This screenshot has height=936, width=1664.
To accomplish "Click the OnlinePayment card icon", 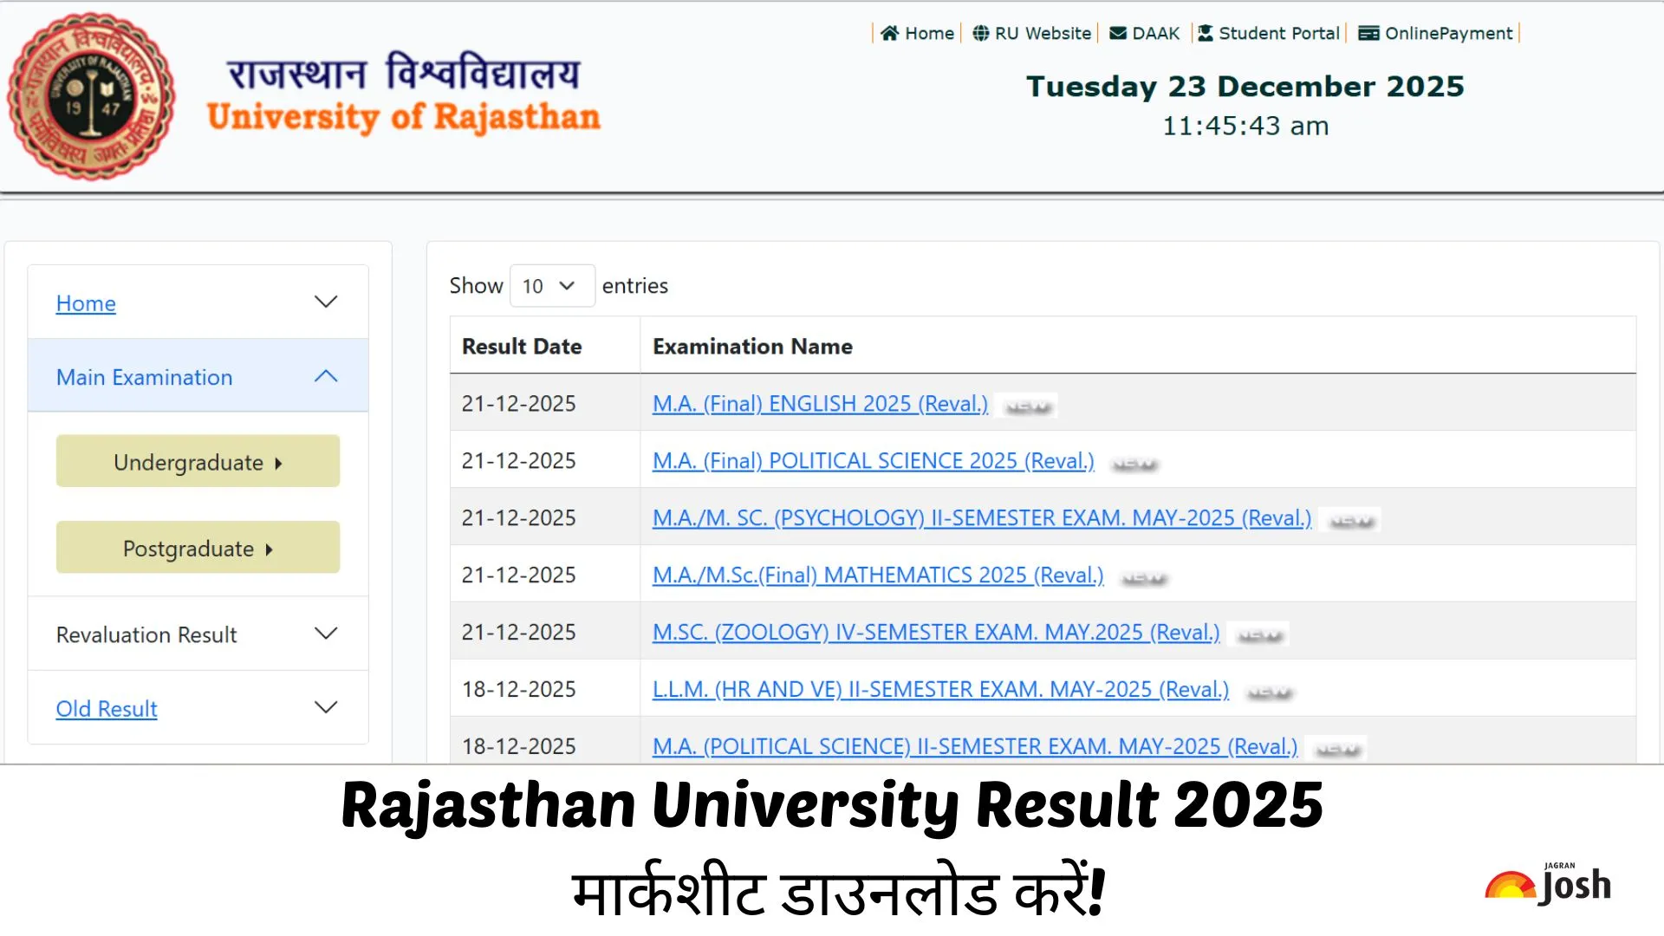I will [x=1368, y=33].
